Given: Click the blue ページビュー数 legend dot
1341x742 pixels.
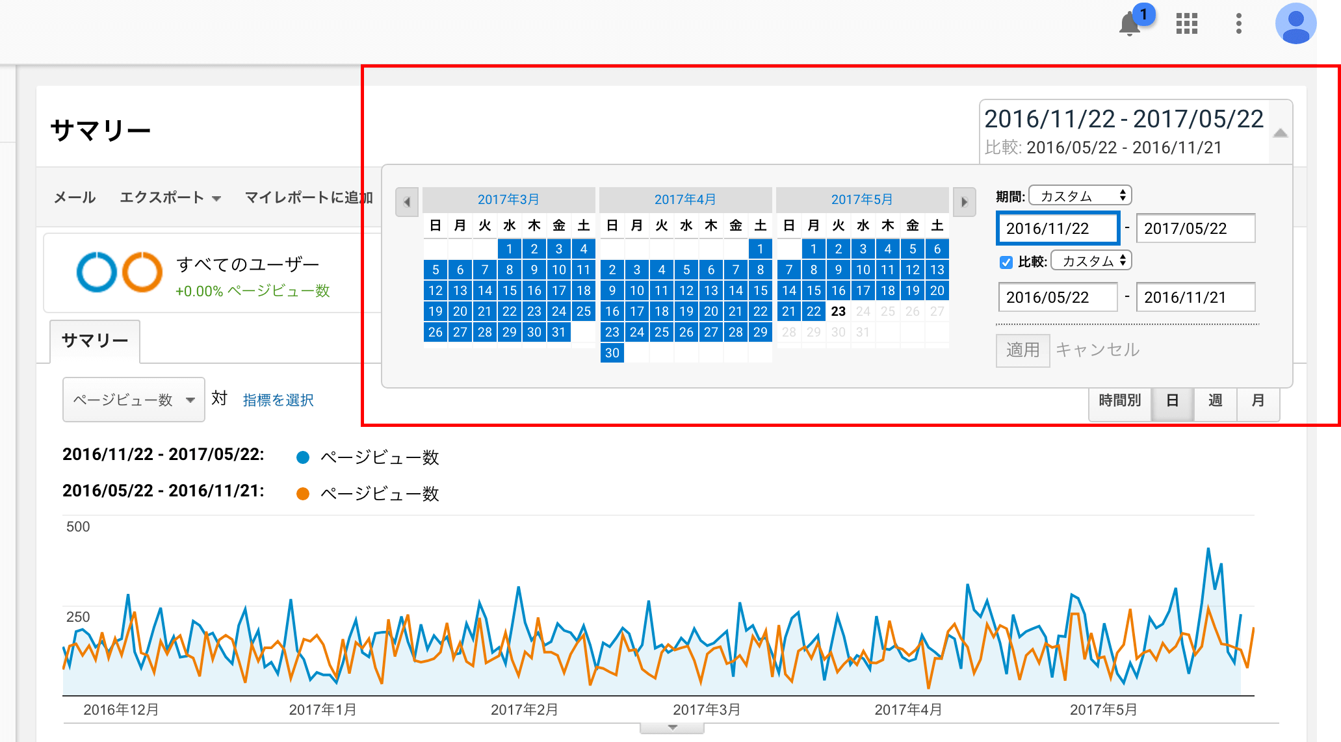Looking at the screenshot, I should (303, 457).
